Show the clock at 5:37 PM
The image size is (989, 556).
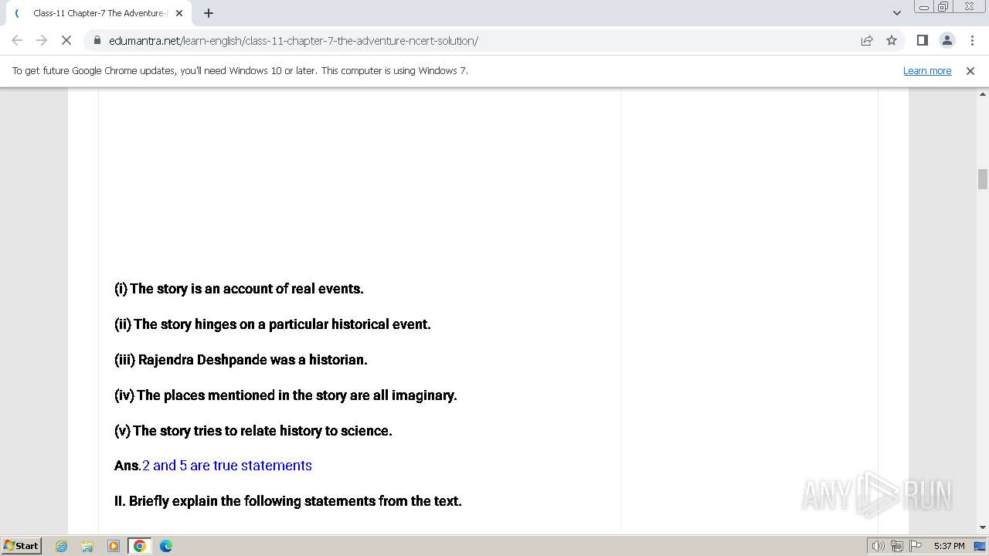point(949,546)
